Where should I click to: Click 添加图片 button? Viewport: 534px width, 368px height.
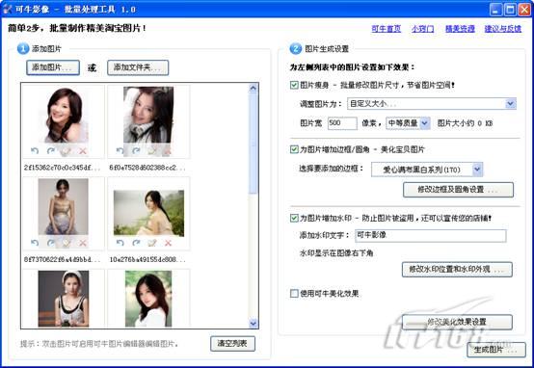tap(53, 67)
